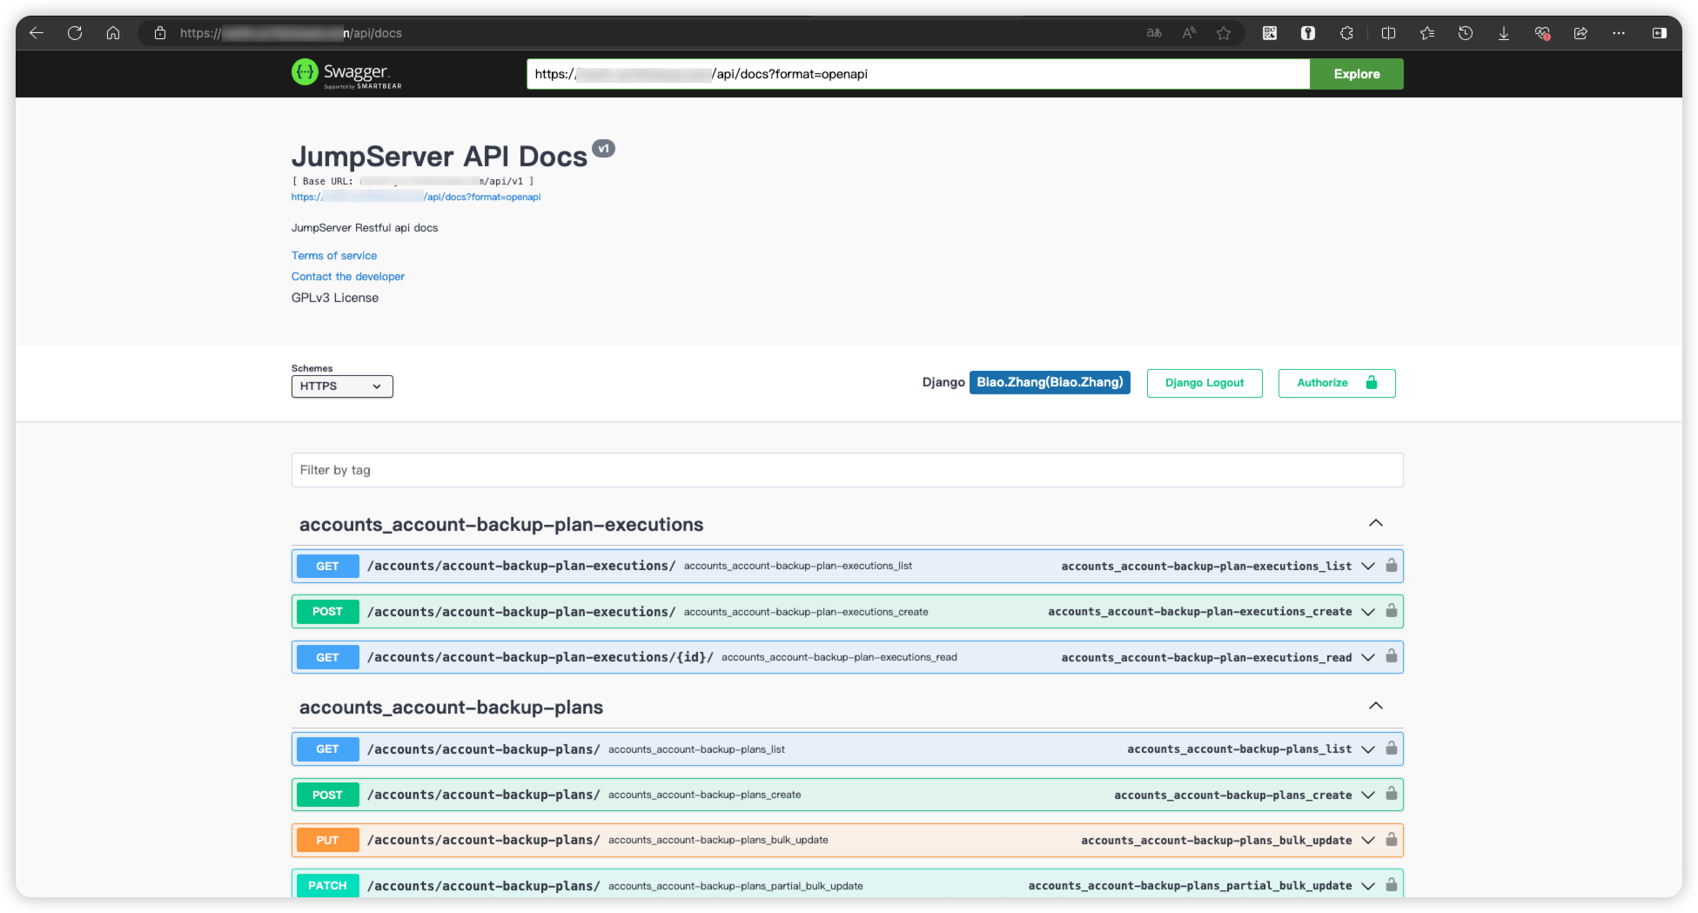Screen dimensions: 1698x913
Task: Expand backup-plans_list GET row chevron
Action: pyautogui.click(x=1368, y=749)
